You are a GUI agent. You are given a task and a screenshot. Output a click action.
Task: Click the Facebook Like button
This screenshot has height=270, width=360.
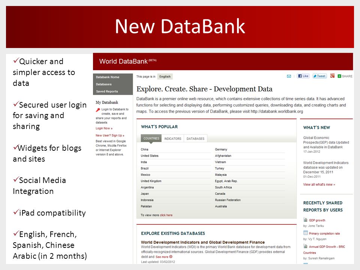[303, 76]
